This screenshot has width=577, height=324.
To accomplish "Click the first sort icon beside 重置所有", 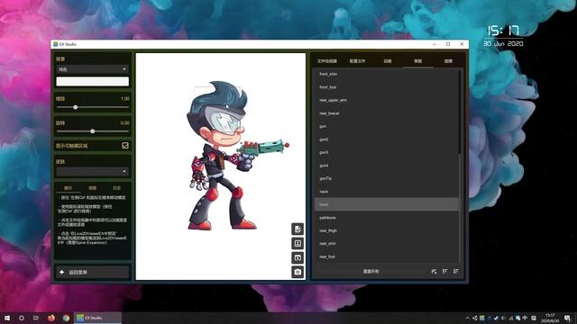I will click(x=434, y=271).
